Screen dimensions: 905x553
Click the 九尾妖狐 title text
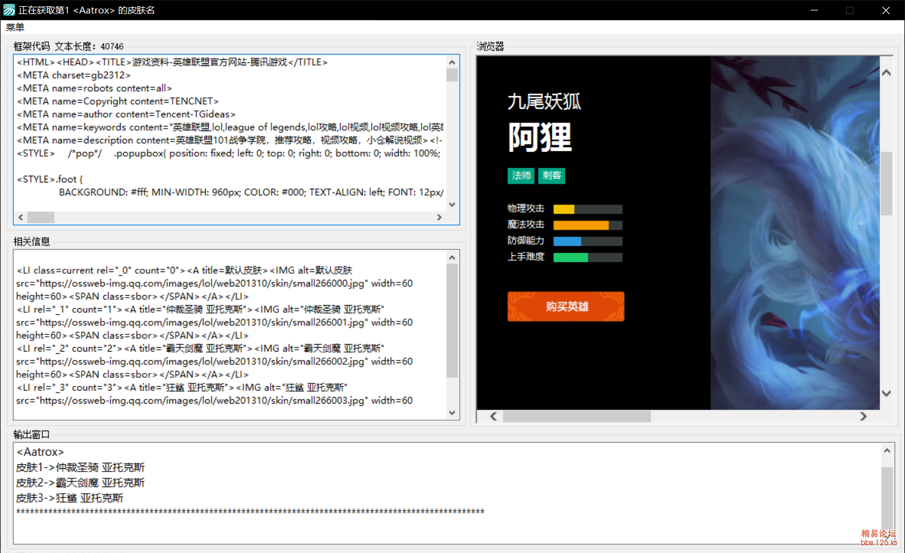click(544, 101)
